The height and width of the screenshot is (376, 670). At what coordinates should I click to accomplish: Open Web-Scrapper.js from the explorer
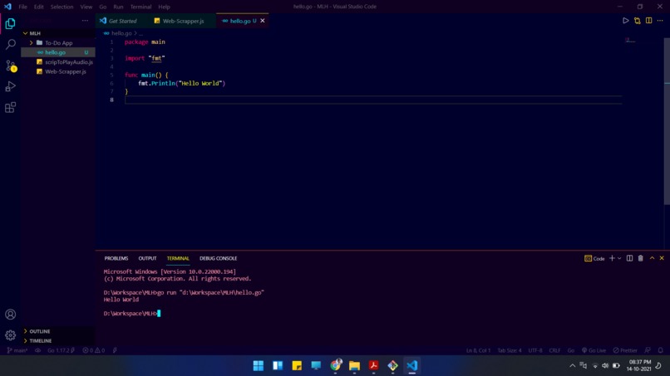click(x=58, y=71)
